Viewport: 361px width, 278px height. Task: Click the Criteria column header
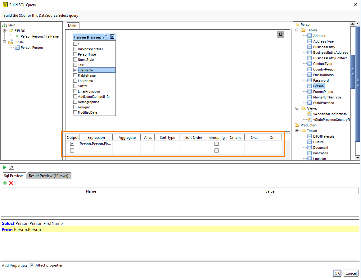235,138
